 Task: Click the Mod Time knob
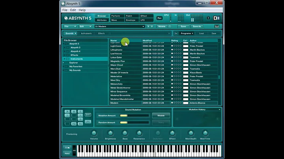tap(205, 133)
